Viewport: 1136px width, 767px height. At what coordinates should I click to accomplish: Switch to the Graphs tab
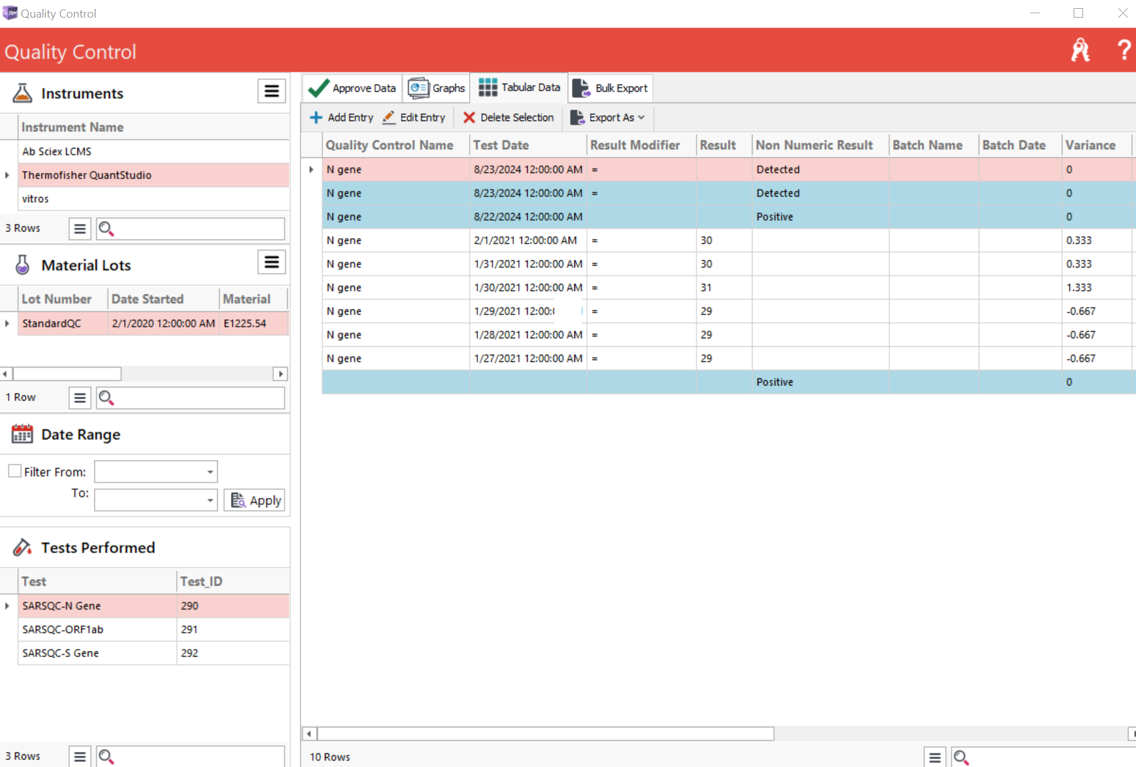point(436,88)
